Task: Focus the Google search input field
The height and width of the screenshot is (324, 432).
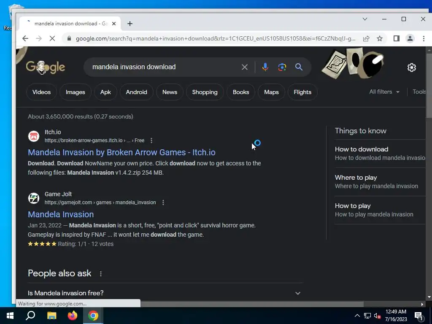Action: coord(164,67)
